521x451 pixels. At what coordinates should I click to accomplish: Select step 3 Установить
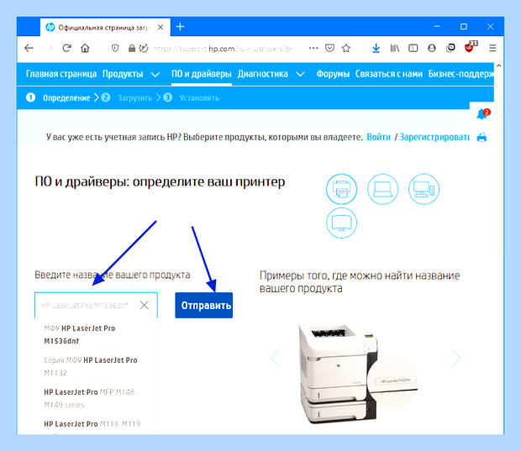[x=191, y=97]
